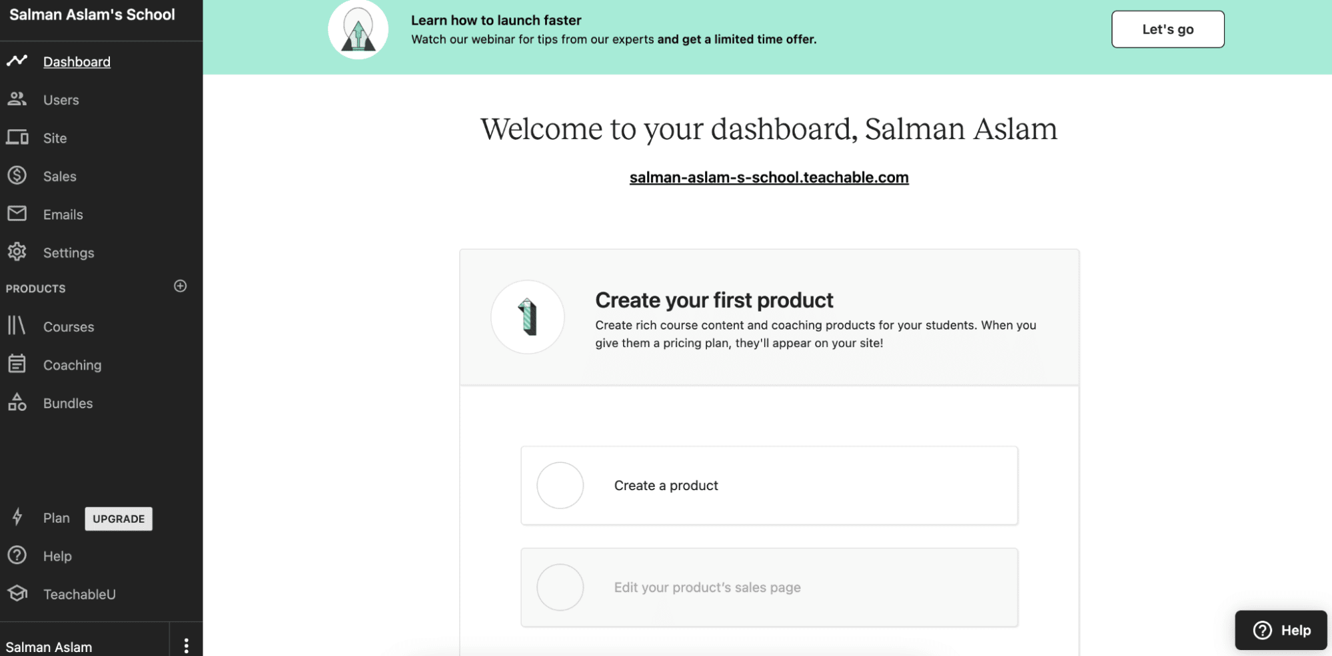Screen dimensions: 1332x656
Task: Open the floating Help widget button
Action: click(1281, 630)
